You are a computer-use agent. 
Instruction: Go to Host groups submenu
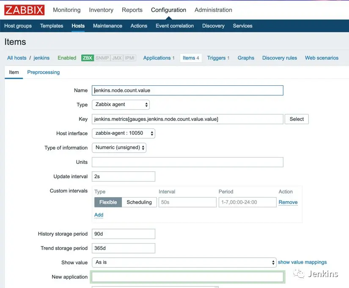[x=18, y=26]
